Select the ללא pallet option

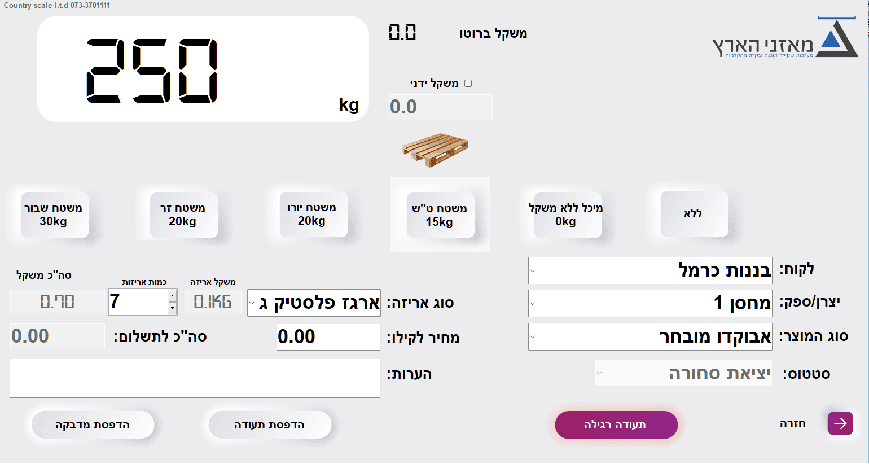(x=694, y=214)
